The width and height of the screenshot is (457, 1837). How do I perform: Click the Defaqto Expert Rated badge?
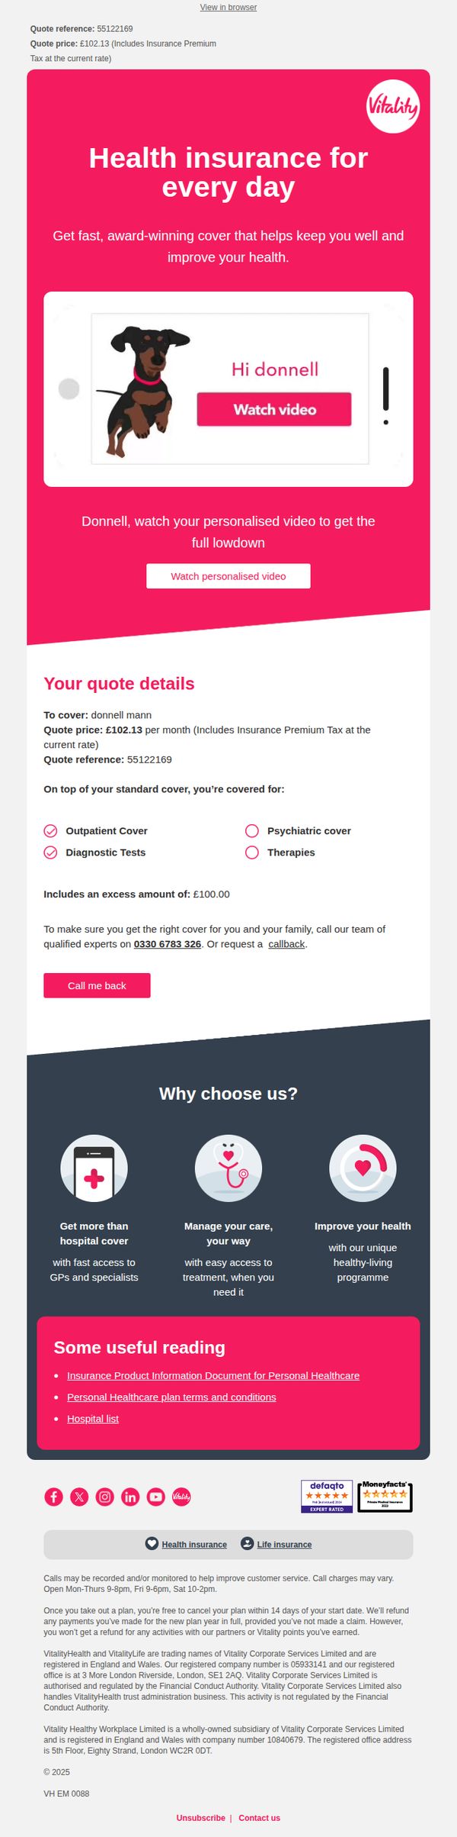[327, 1497]
